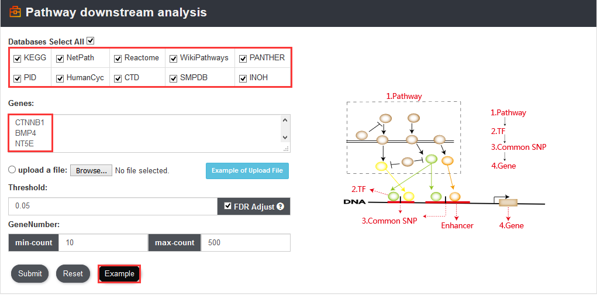Toggle the Select All databases checkbox
Image resolution: width=597 pixels, height=295 pixels.
point(90,40)
